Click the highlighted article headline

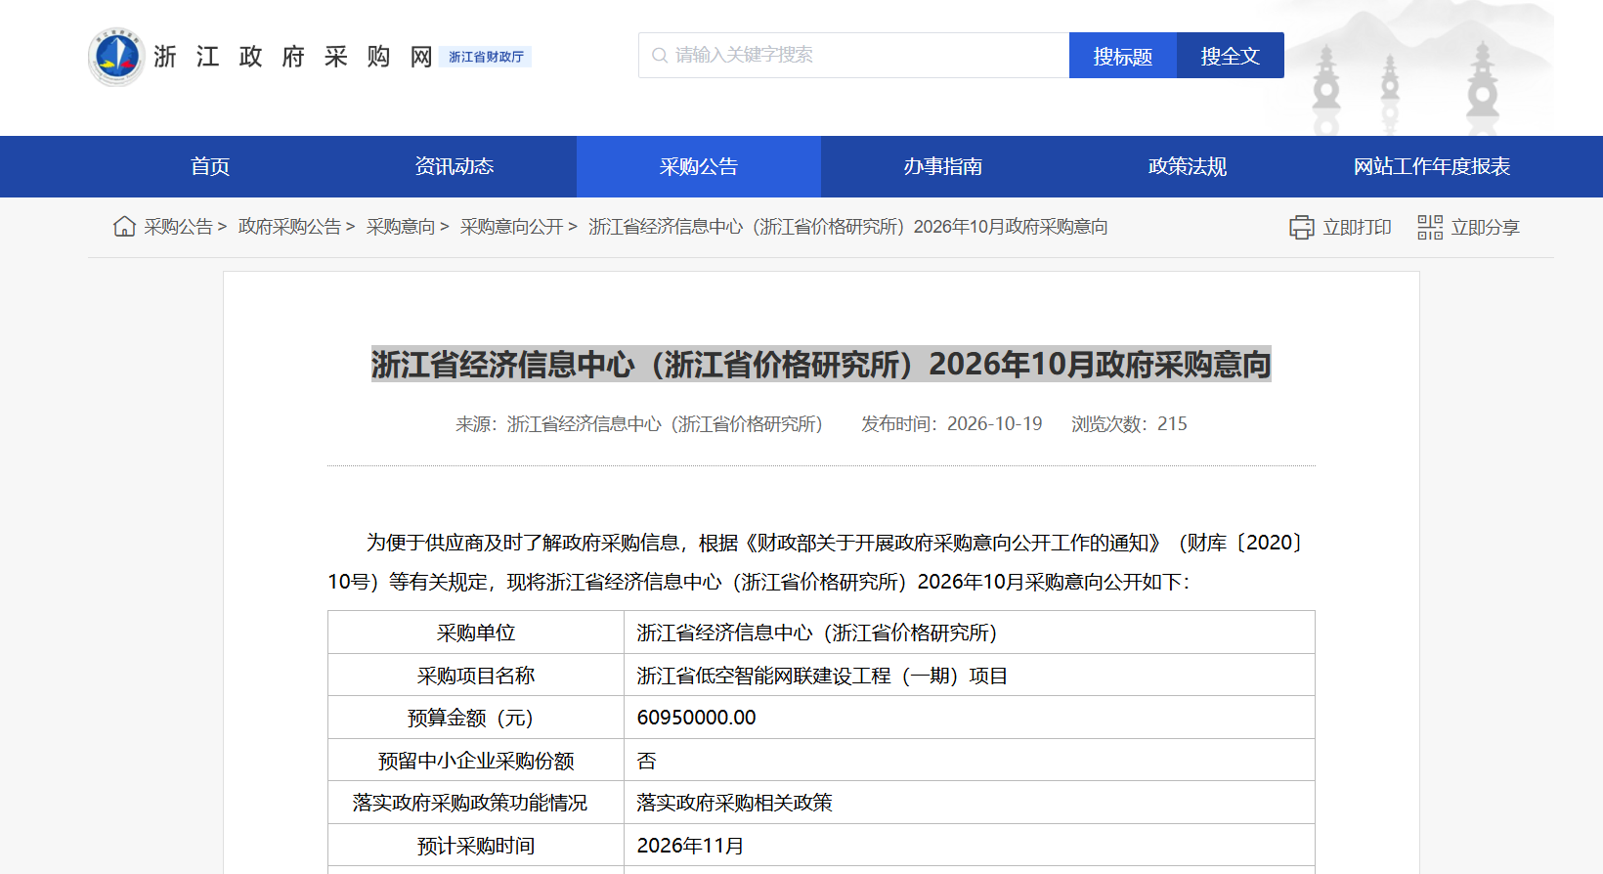pyautogui.click(x=821, y=365)
